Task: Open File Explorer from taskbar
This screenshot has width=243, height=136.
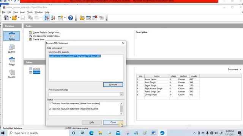Action: 100,133
